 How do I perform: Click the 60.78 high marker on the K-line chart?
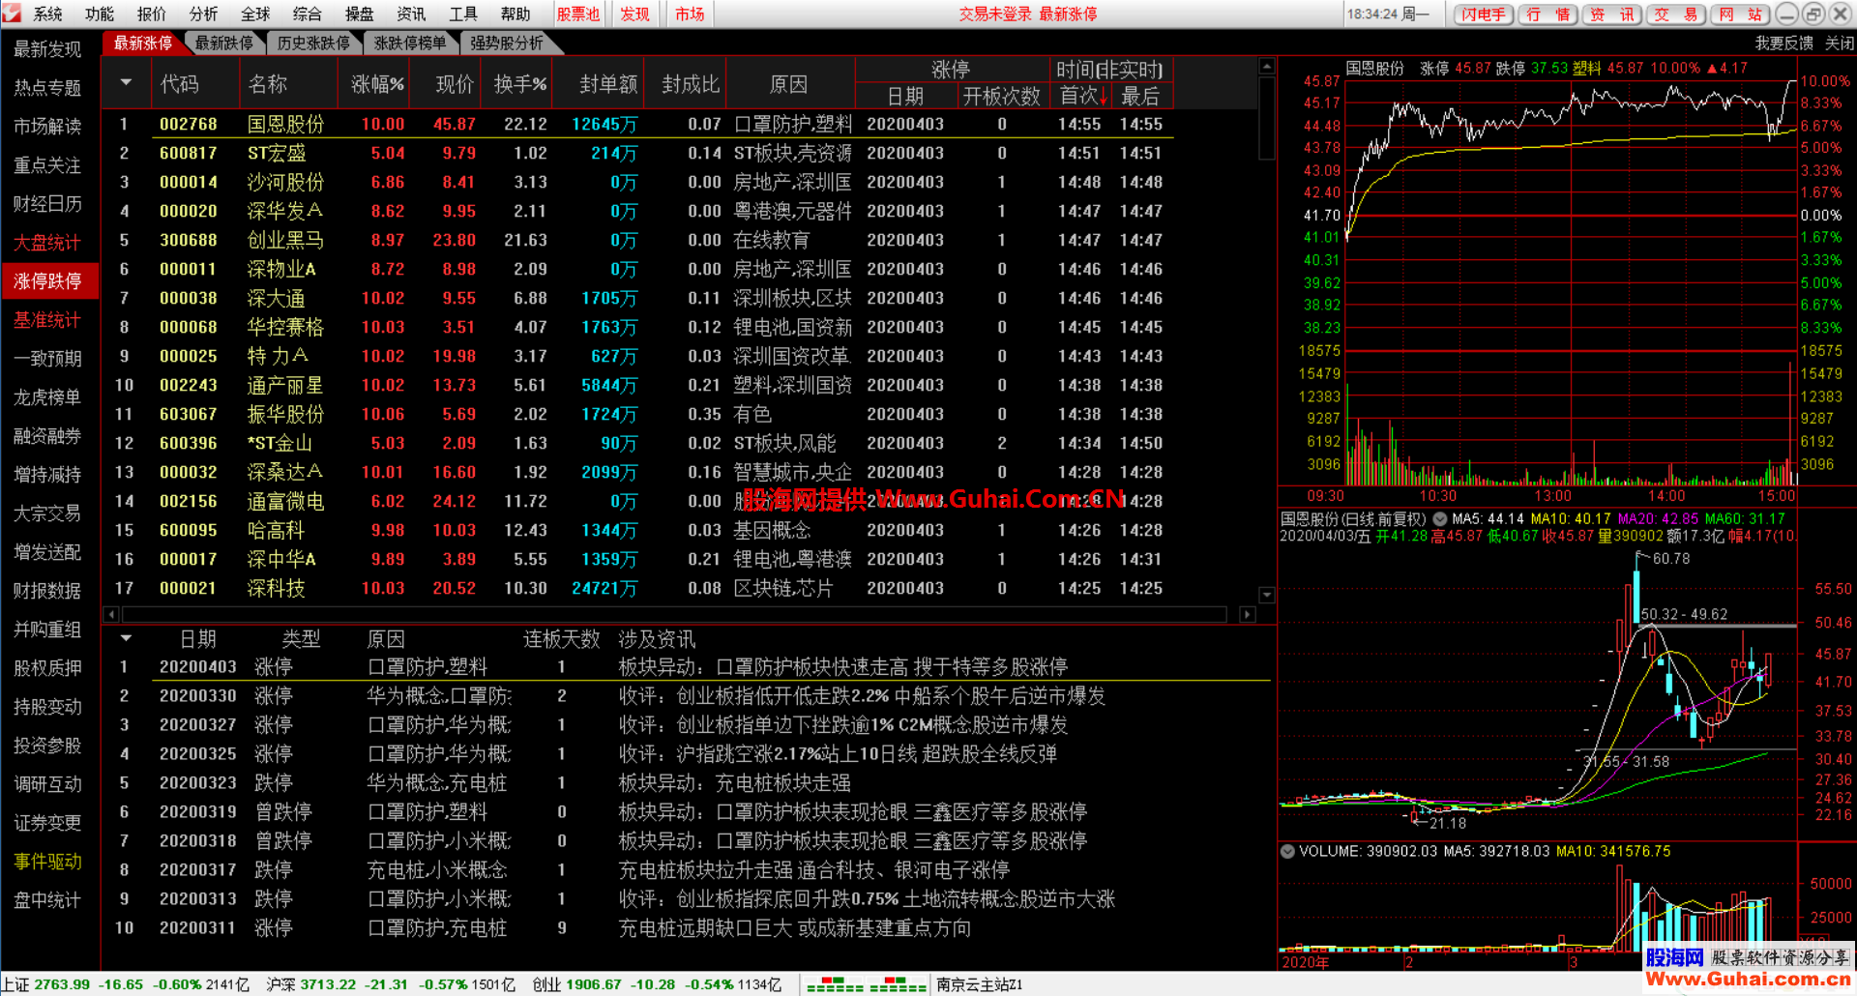click(1671, 559)
